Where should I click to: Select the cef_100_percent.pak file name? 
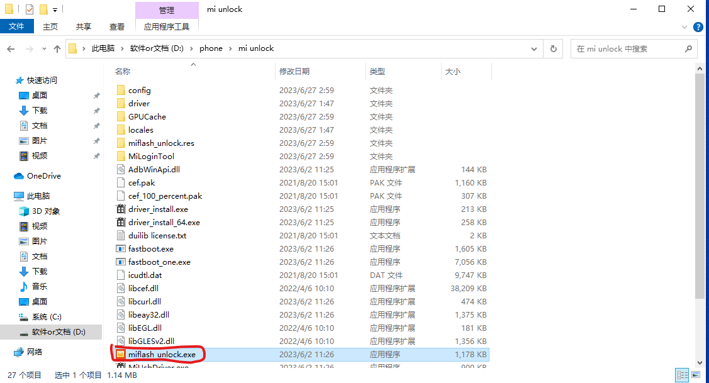(165, 196)
